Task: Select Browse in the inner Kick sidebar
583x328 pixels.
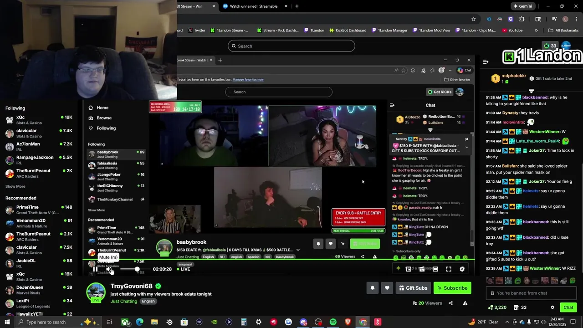Action: point(104,118)
